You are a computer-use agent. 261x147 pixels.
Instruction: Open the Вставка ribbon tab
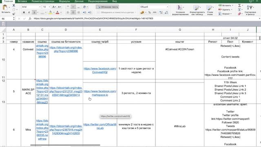pyautogui.click(x=22, y=1)
